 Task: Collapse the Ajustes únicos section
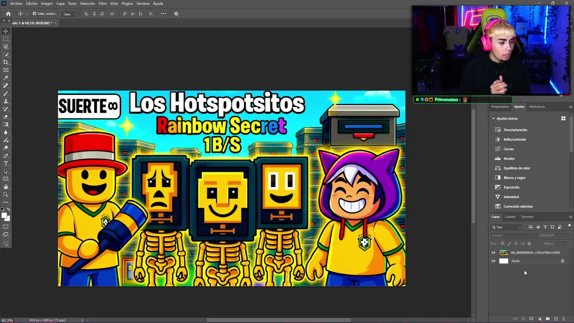click(494, 118)
